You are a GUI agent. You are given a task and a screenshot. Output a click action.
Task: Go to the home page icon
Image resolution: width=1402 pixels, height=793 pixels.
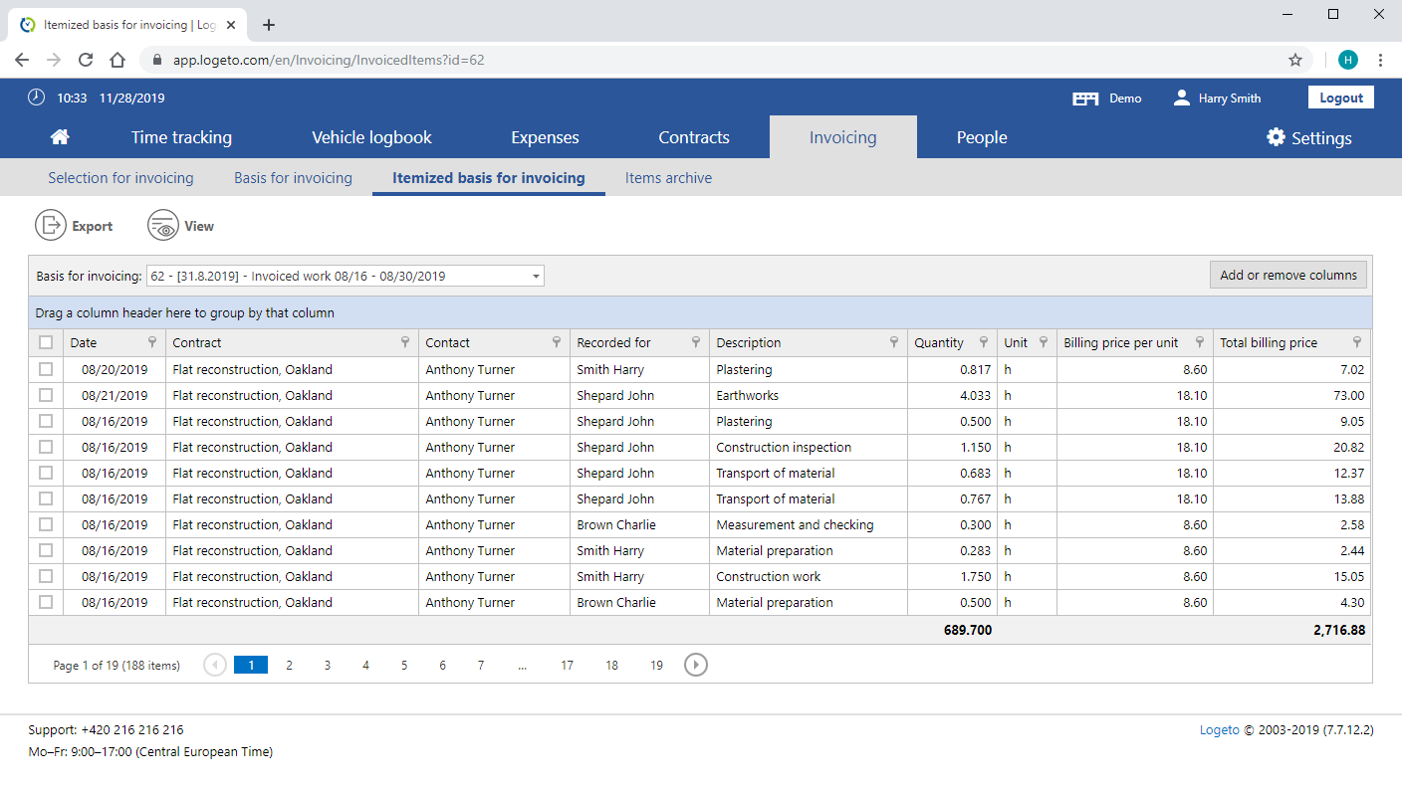coord(60,137)
